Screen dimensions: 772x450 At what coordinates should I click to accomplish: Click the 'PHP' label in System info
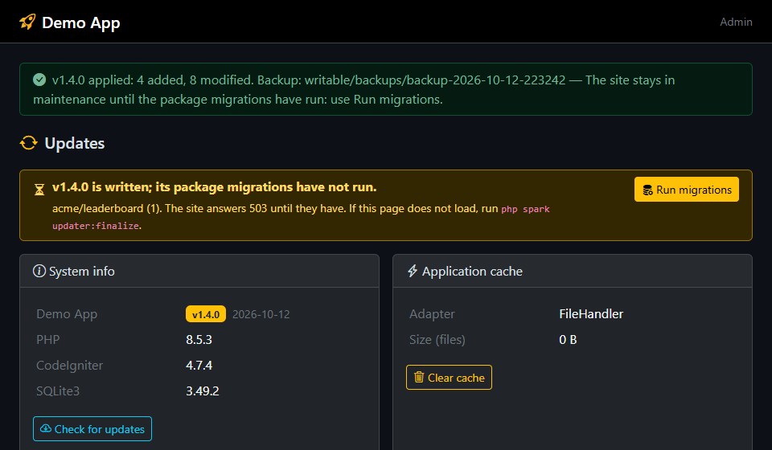point(47,340)
